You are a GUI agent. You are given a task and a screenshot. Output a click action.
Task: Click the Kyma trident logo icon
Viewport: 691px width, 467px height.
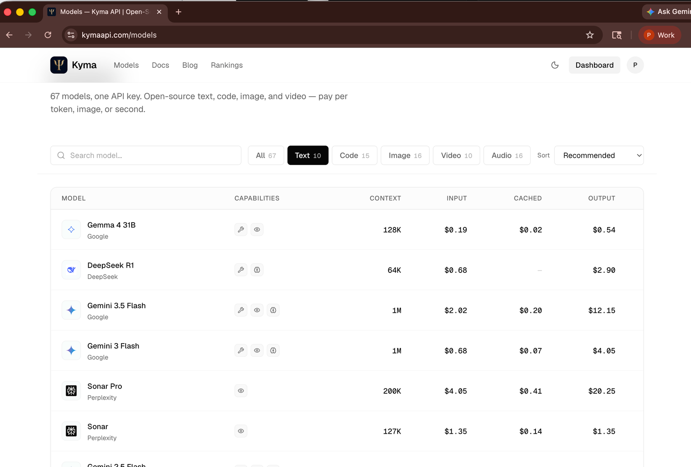point(59,65)
